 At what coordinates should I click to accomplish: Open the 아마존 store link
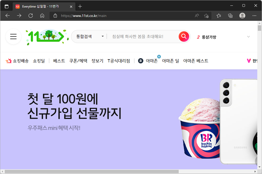click(152, 61)
